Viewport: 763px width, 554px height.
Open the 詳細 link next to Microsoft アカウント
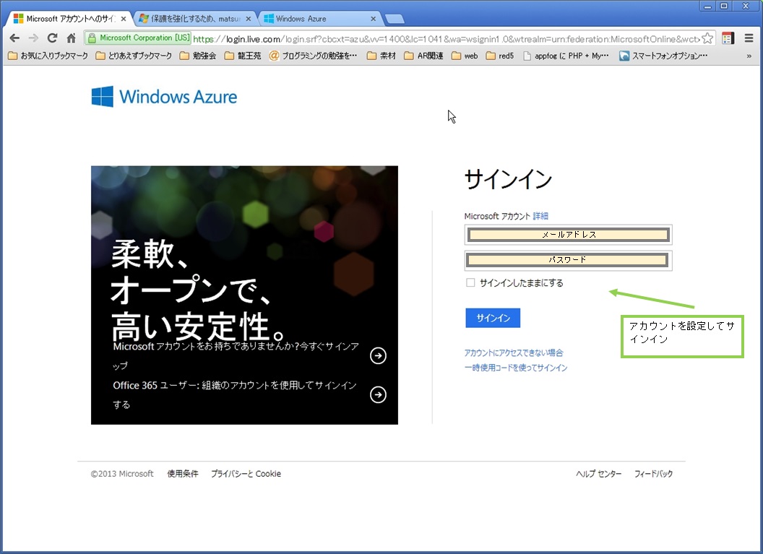click(540, 216)
